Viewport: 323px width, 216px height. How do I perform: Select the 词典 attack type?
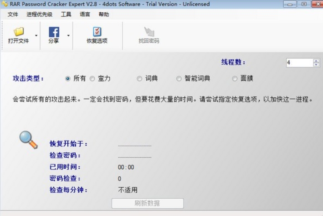tap(139, 79)
